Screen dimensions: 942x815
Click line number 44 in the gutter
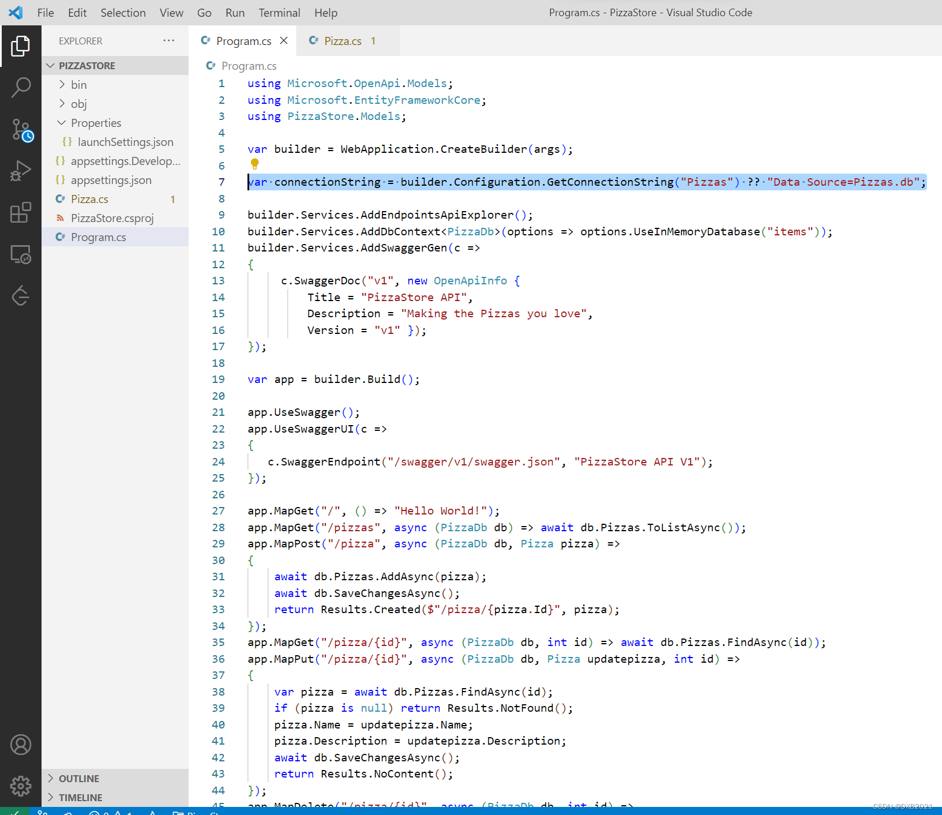(218, 790)
